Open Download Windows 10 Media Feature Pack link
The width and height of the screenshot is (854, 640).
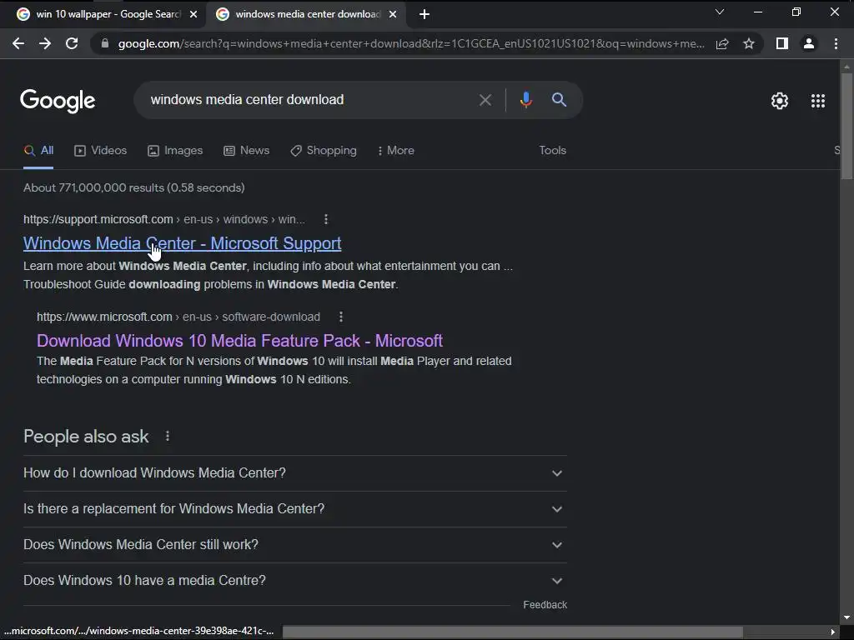(x=239, y=341)
